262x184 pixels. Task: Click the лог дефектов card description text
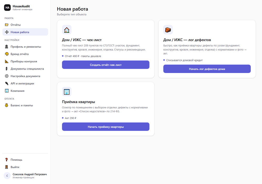[x=205, y=49]
